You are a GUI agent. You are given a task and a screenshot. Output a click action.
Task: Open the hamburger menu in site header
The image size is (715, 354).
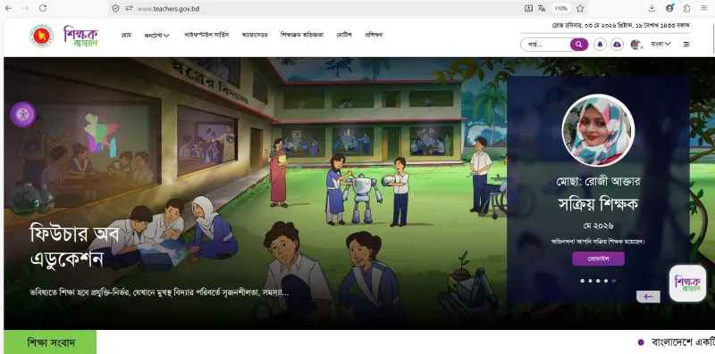point(686,44)
